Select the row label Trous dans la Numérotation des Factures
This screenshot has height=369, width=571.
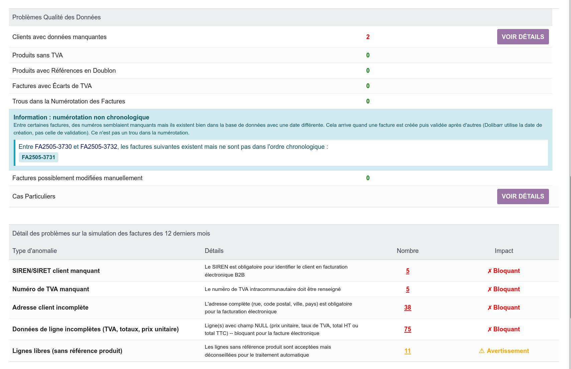pos(68,101)
